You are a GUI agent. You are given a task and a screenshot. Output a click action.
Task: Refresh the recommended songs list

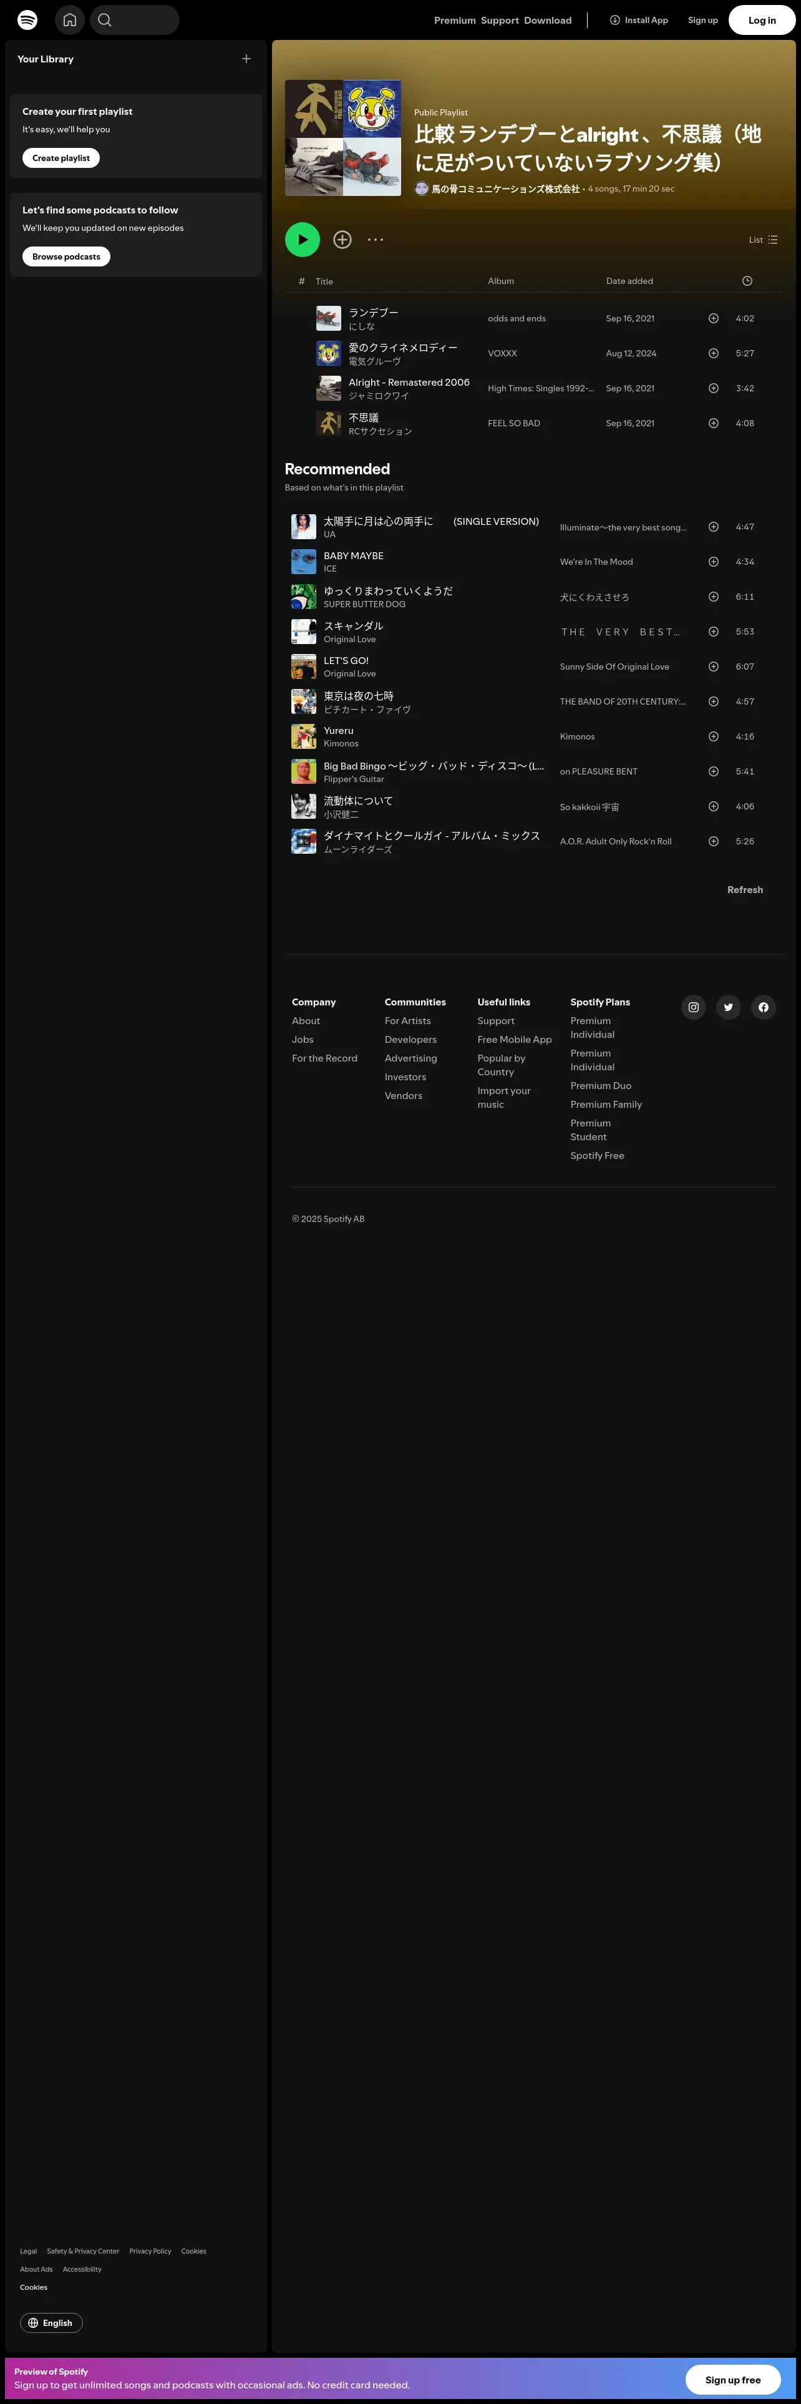click(745, 889)
